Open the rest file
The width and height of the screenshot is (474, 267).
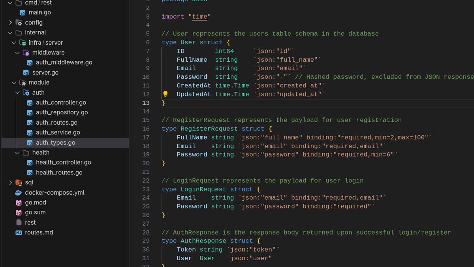30,223
